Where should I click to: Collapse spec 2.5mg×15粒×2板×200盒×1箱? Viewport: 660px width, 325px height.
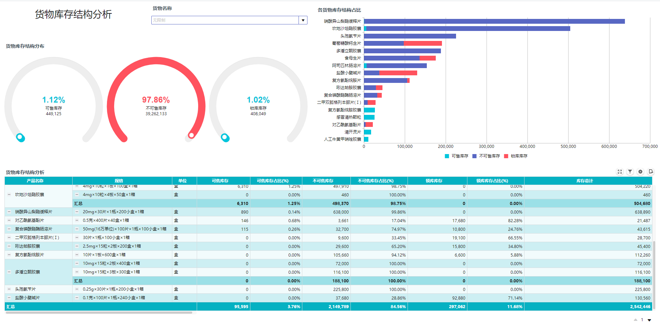click(77, 246)
